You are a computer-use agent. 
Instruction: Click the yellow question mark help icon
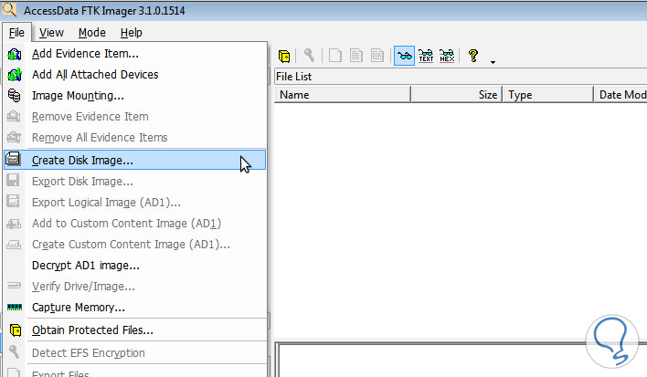tap(473, 55)
